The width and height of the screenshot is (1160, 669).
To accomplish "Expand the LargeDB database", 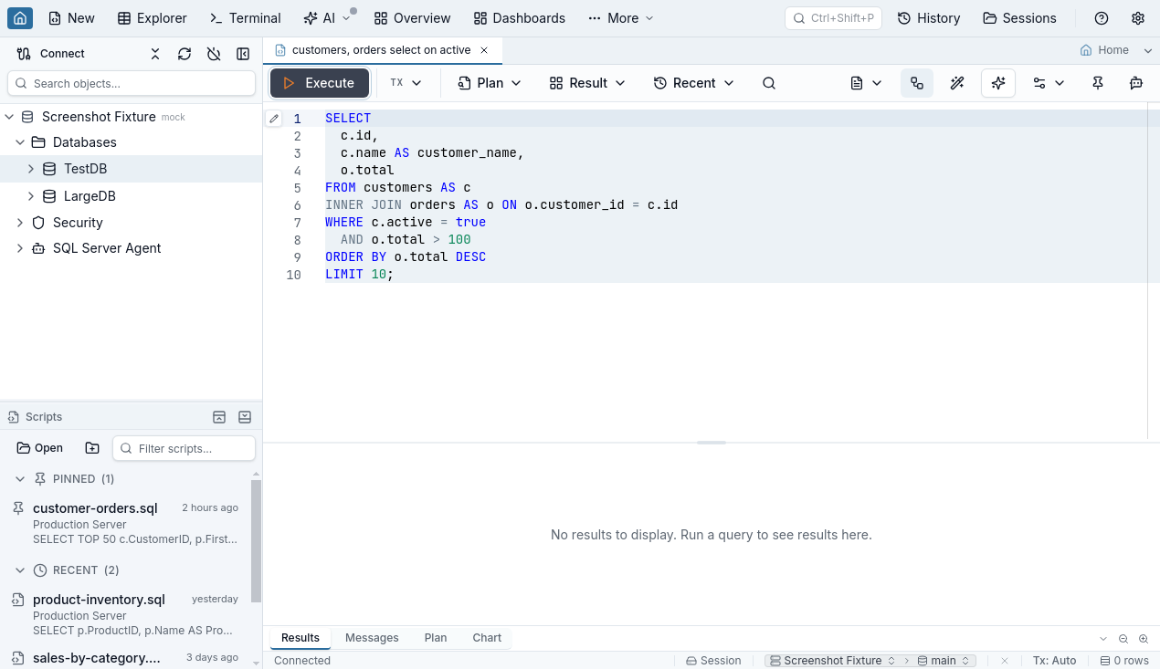I will 31,196.
